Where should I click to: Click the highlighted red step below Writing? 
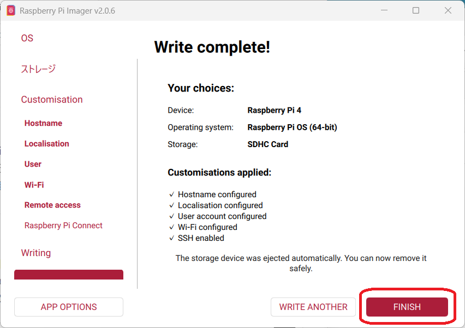69,275
